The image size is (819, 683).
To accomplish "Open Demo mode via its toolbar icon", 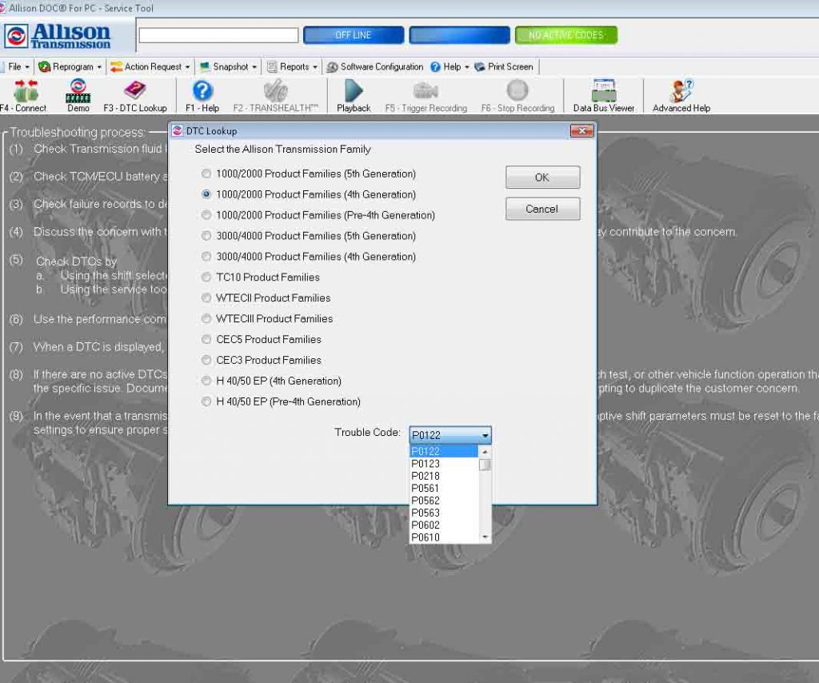I will [x=78, y=94].
